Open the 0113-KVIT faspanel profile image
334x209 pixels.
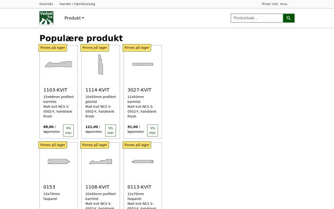tap(143, 162)
